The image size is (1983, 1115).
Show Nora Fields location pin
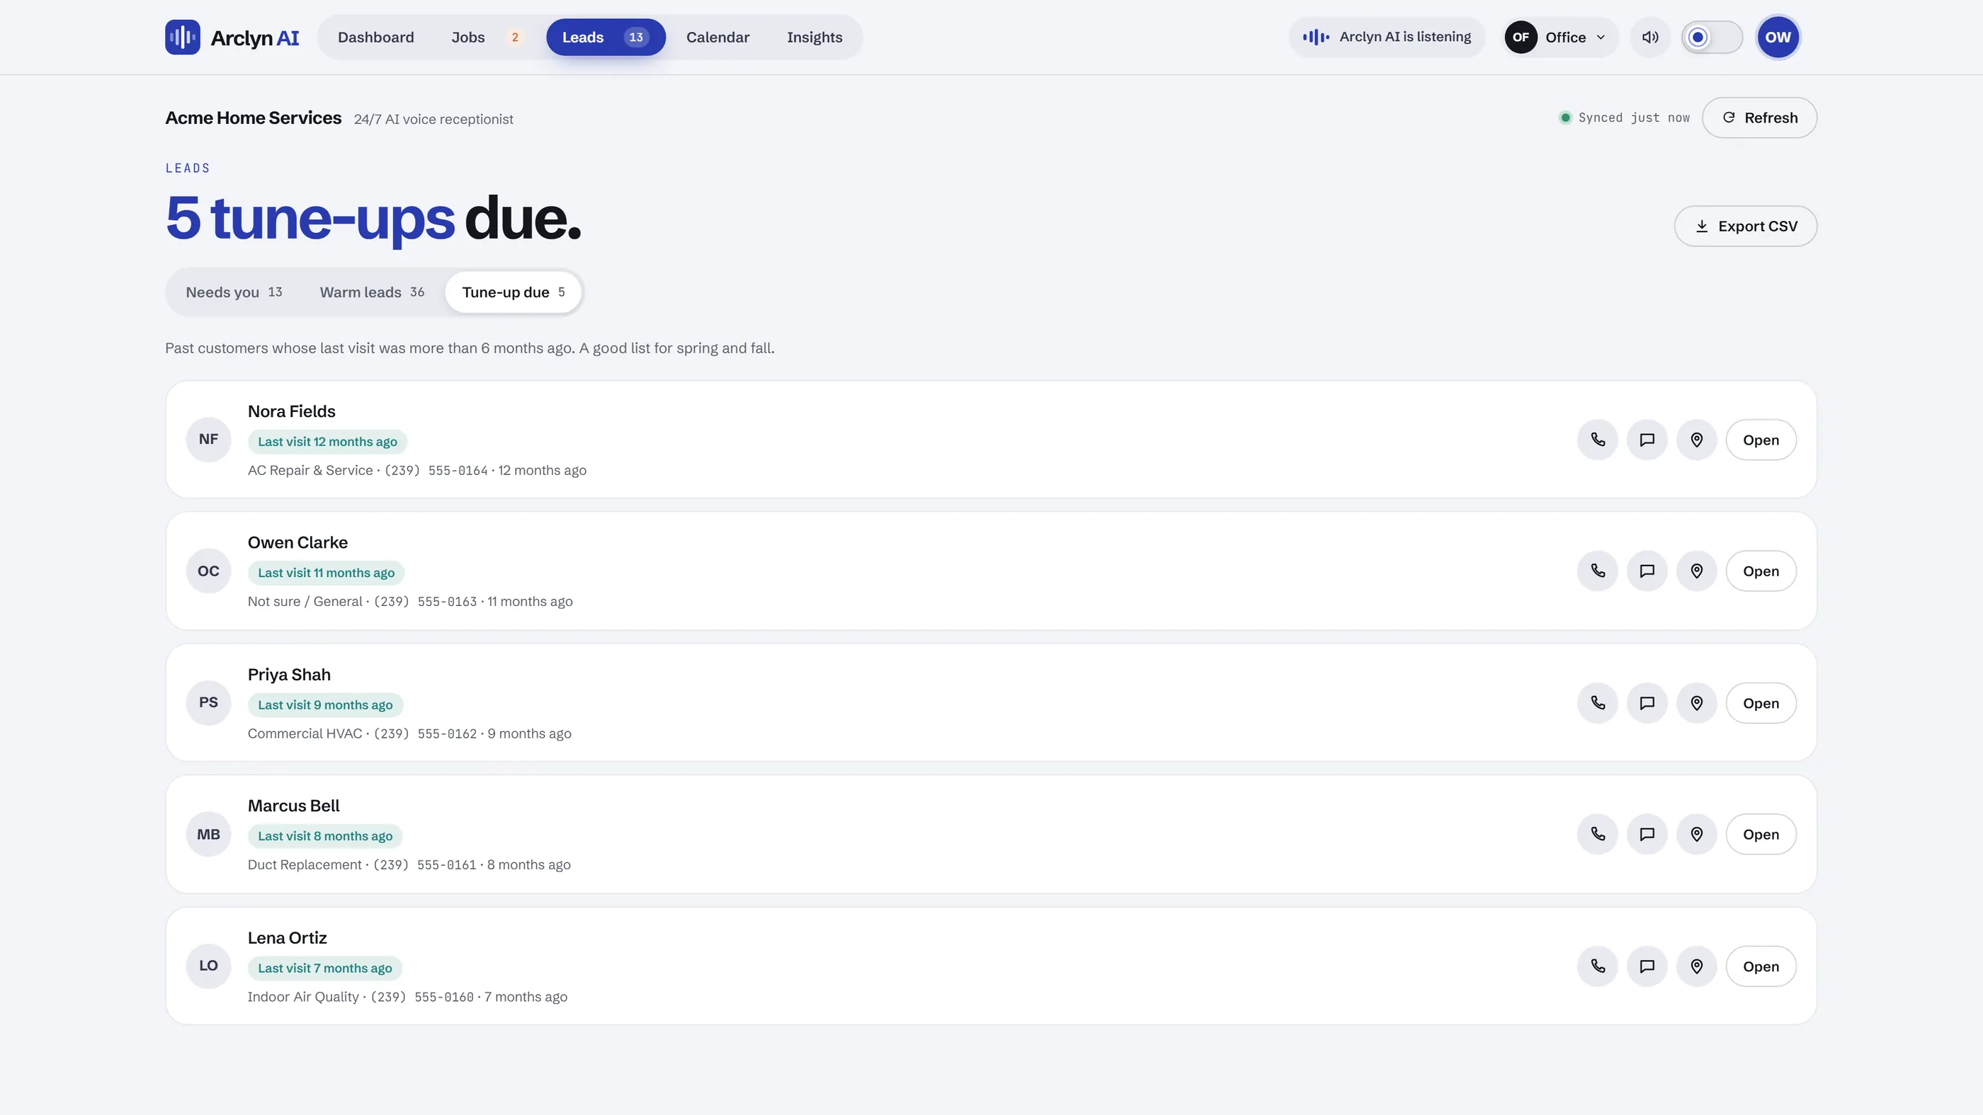pyautogui.click(x=1697, y=440)
